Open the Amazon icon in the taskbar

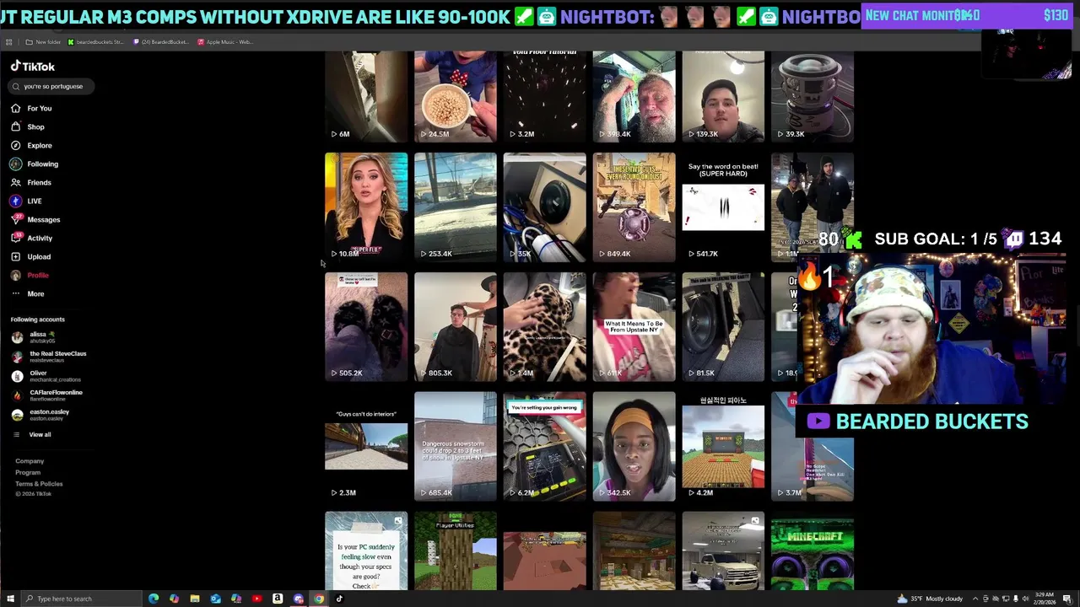click(278, 599)
